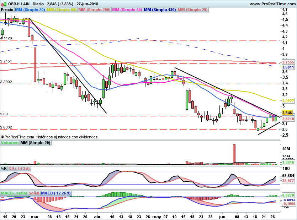The image size is (297, 220).
Task: Select the Precio indicator label
Action: [7, 10]
